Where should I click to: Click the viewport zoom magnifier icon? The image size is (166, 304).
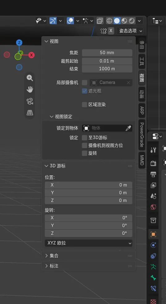click(x=30, y=78)
